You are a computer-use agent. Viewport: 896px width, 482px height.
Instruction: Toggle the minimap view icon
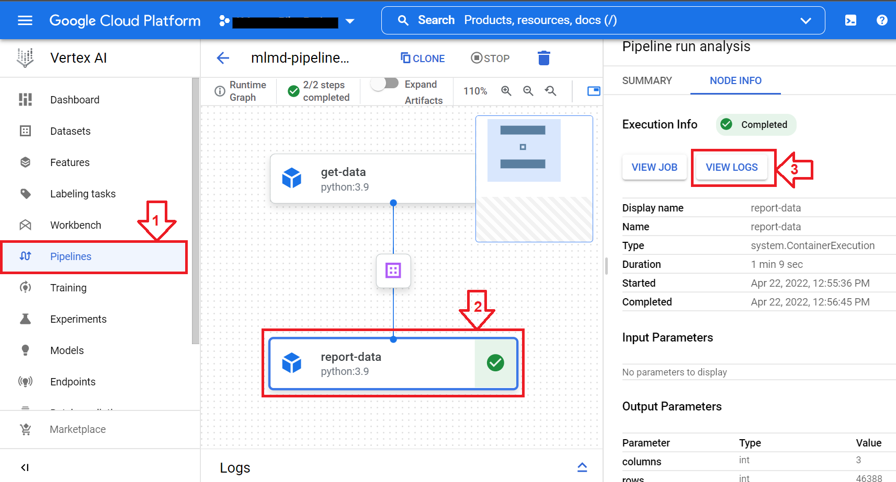[594, 91]
